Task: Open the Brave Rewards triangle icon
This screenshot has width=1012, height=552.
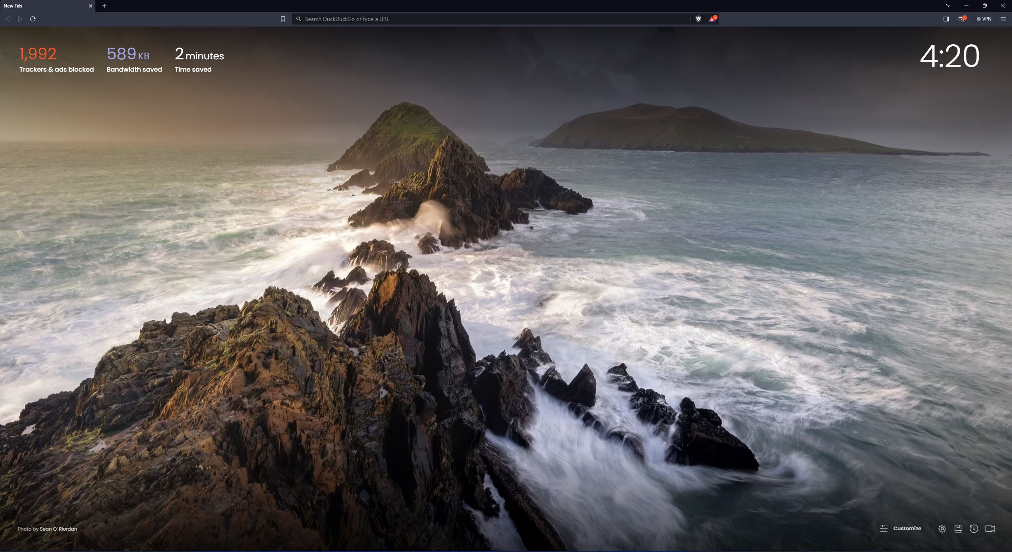Action: (x=712, y=19)
